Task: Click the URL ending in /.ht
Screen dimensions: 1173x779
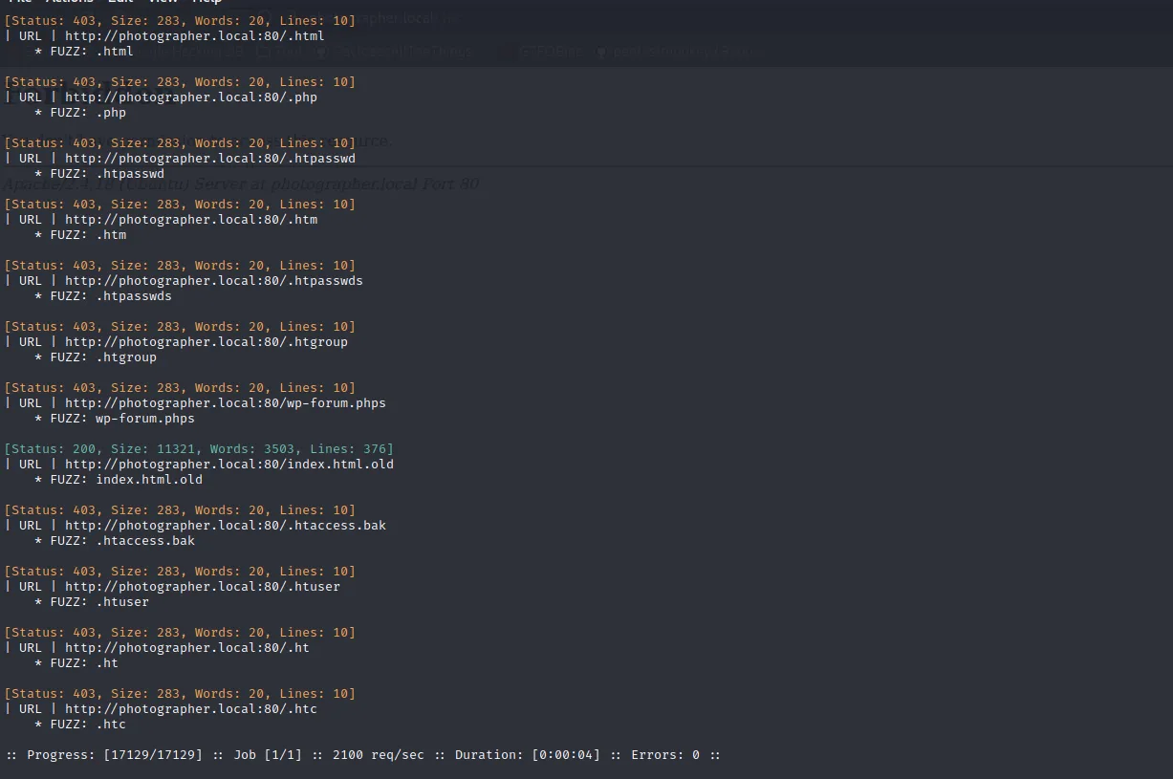Action: tap(186, 648)
